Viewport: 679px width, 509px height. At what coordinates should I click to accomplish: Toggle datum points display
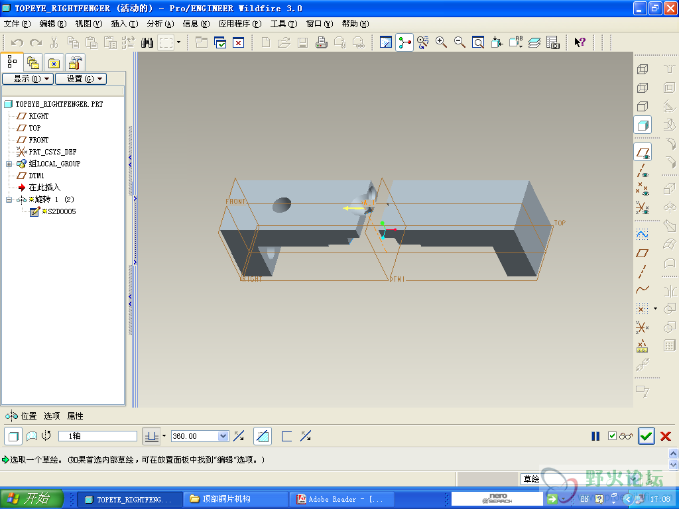pyautogui.click(x=643, y=189)
